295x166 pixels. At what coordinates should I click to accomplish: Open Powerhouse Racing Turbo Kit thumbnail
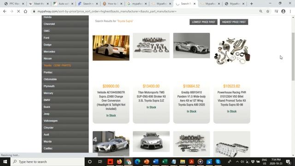(x=232, y=51)
